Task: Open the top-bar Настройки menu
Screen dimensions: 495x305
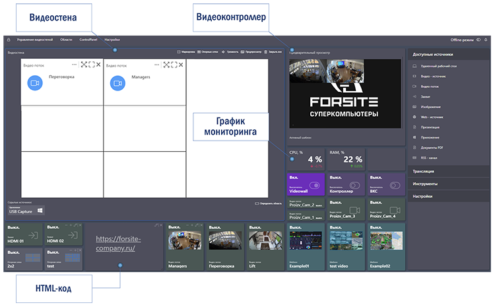Action: pyautogui.click(x=112, y=40)
